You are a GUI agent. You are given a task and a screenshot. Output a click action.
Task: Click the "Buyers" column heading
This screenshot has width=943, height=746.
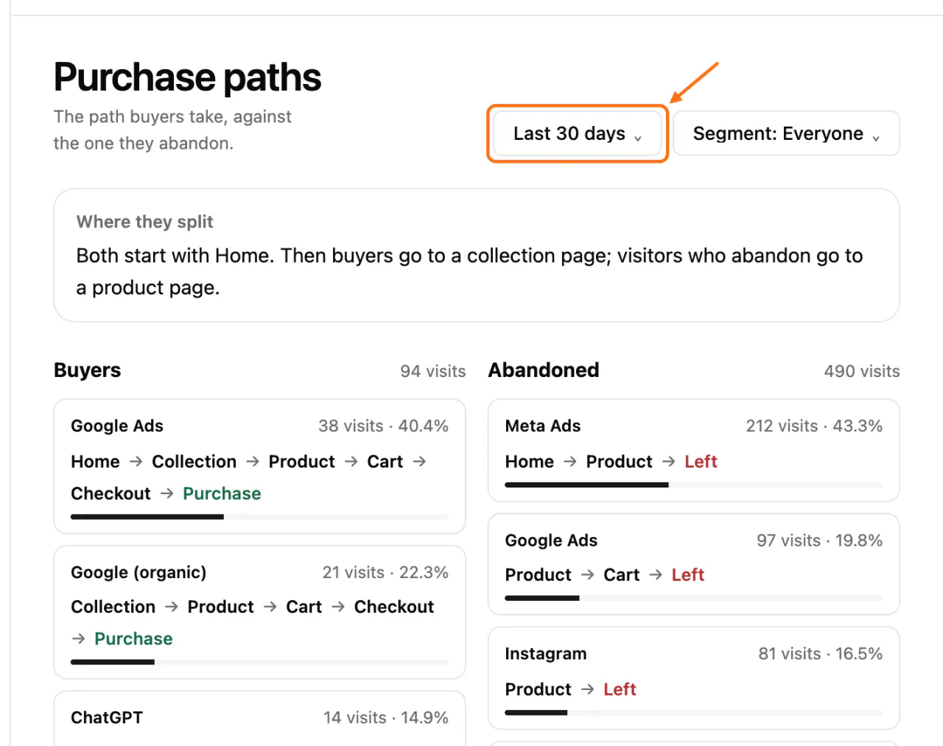point(87,370)
